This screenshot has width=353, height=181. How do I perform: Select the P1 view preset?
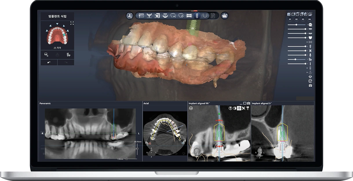point(290,19)
